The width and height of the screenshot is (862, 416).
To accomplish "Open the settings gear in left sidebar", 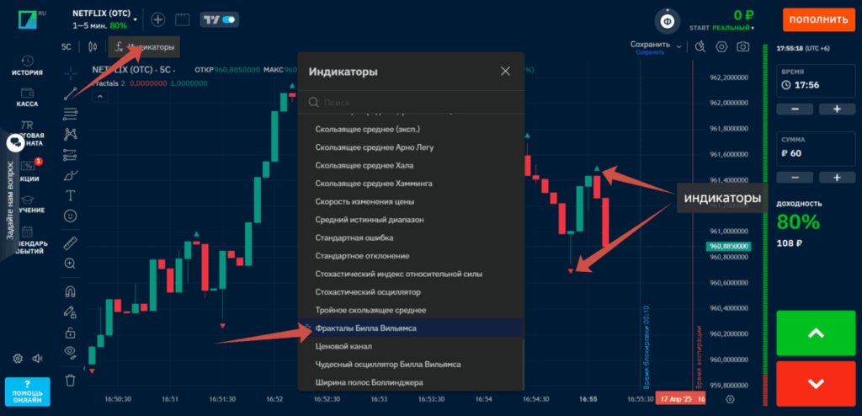I will tap(18, 359).
